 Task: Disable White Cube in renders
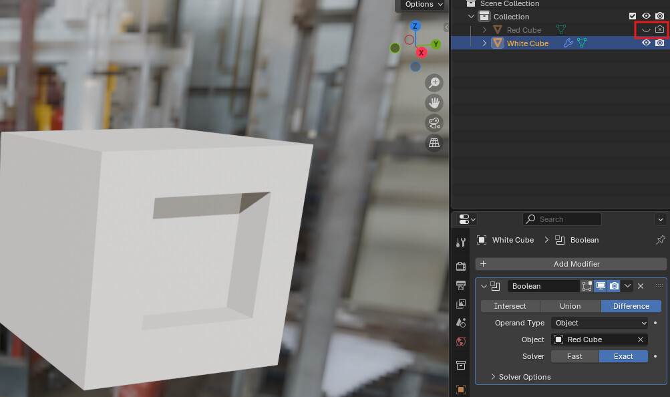[660, 43]
